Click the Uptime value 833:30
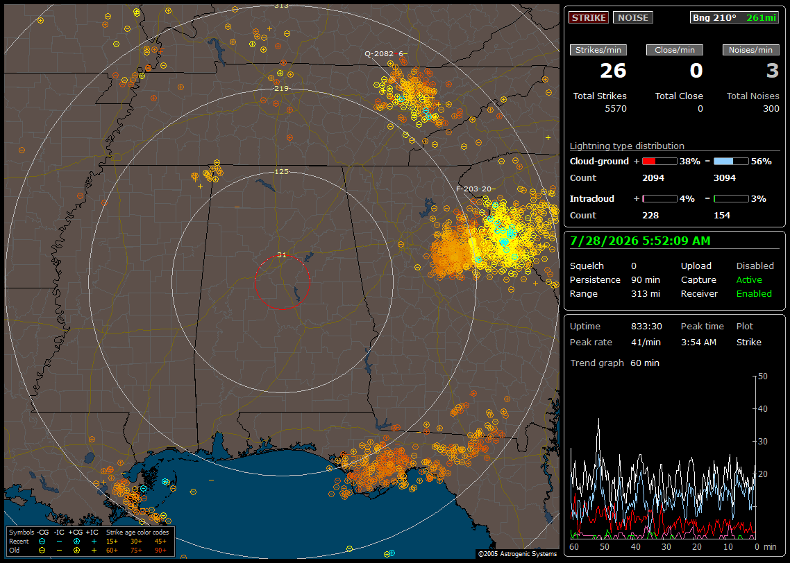Image resolution: width=790 pixels, height=563 pixels. click(646, 327)
